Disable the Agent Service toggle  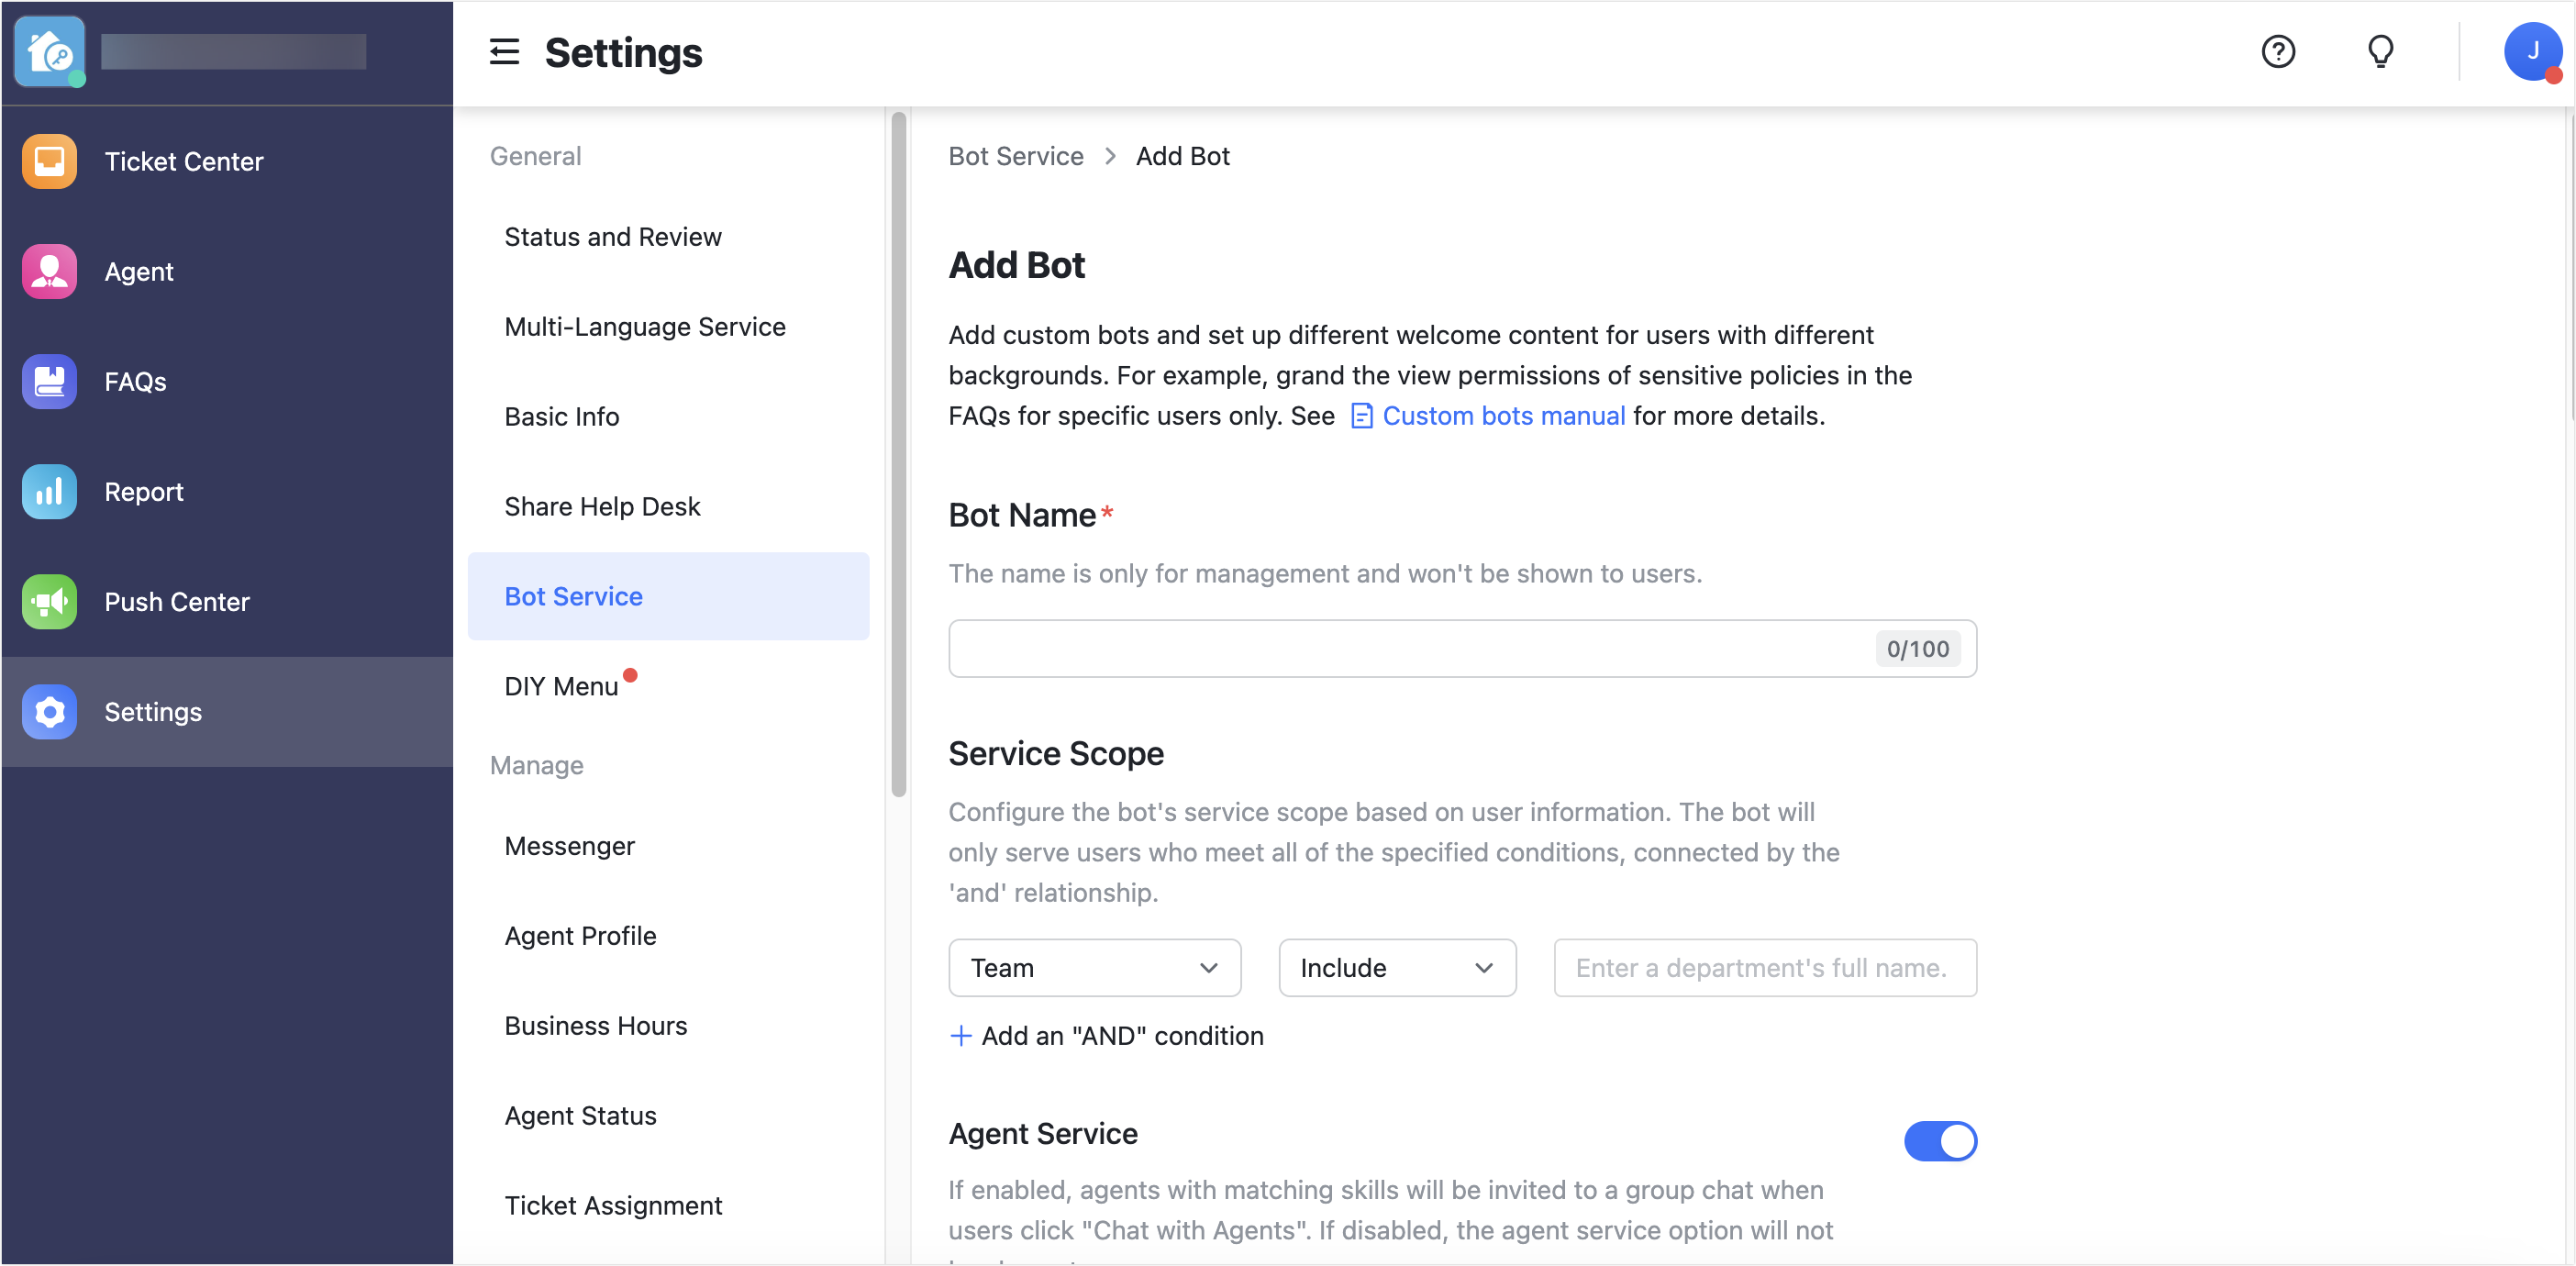pyautogui.click(x=1941, y=1140)
